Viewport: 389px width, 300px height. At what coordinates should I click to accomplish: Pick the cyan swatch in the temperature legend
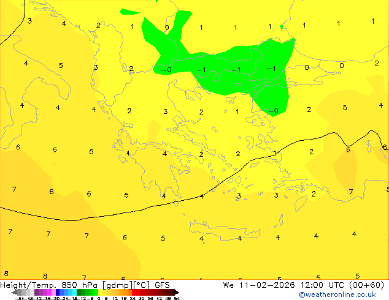[x=74, y=292]
